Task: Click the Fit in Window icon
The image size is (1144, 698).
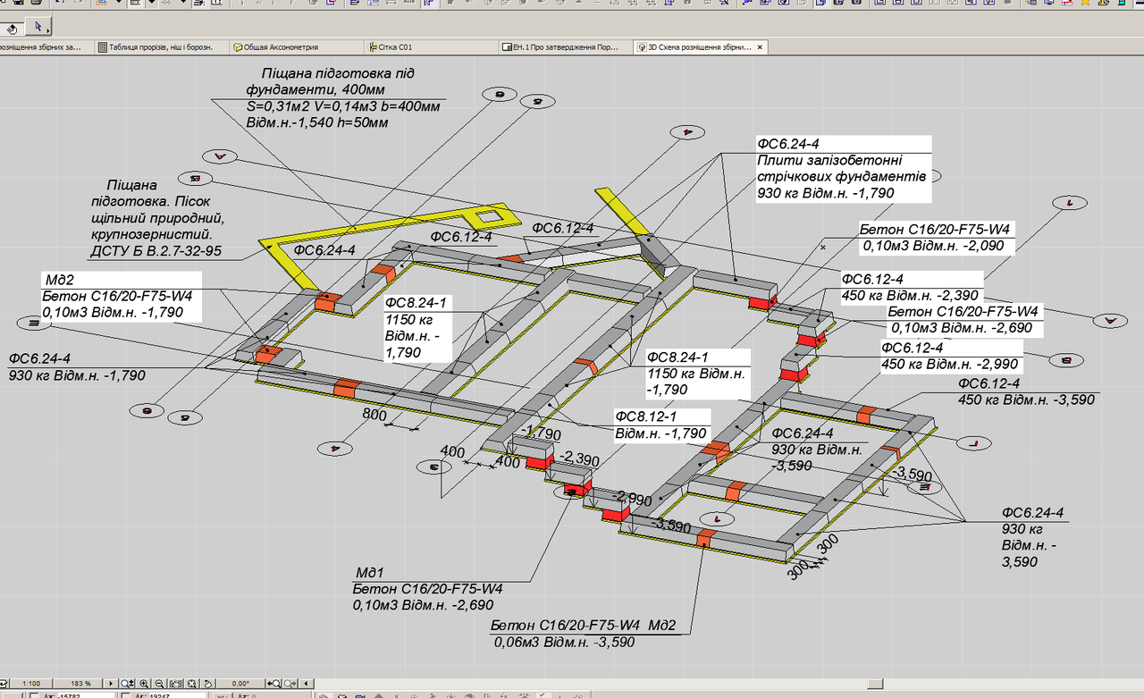Action: [x=191, y=684]
